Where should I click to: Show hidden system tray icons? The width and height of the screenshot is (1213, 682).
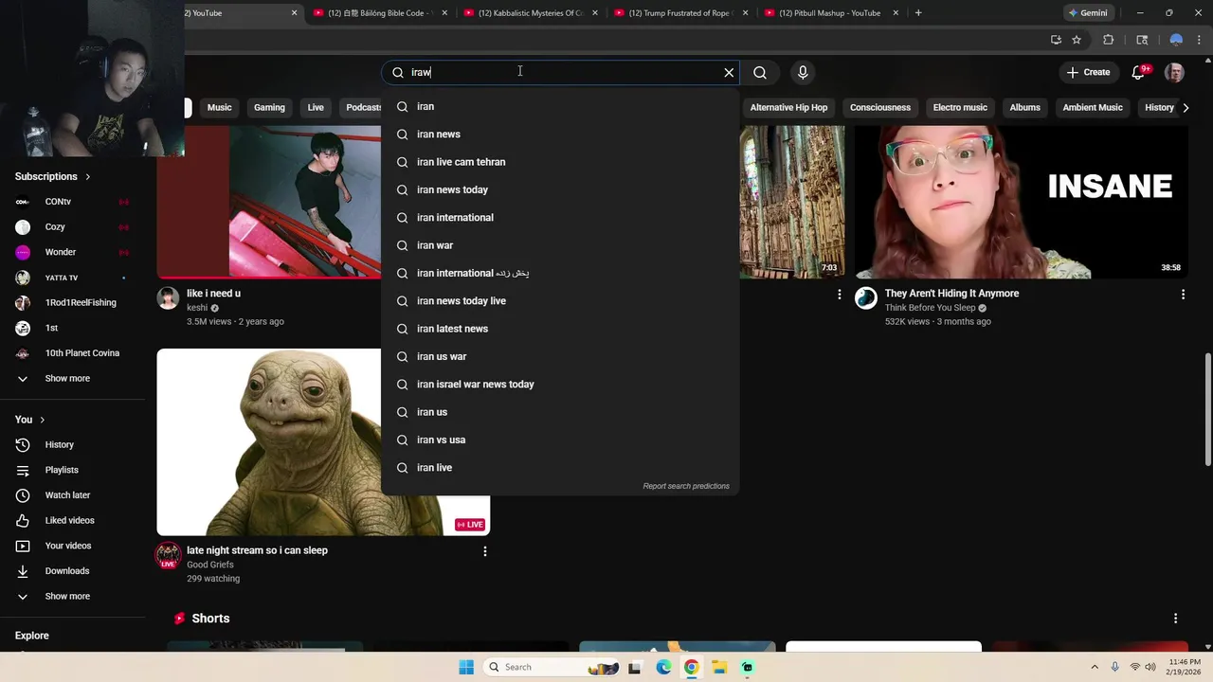click(1095, 667)
